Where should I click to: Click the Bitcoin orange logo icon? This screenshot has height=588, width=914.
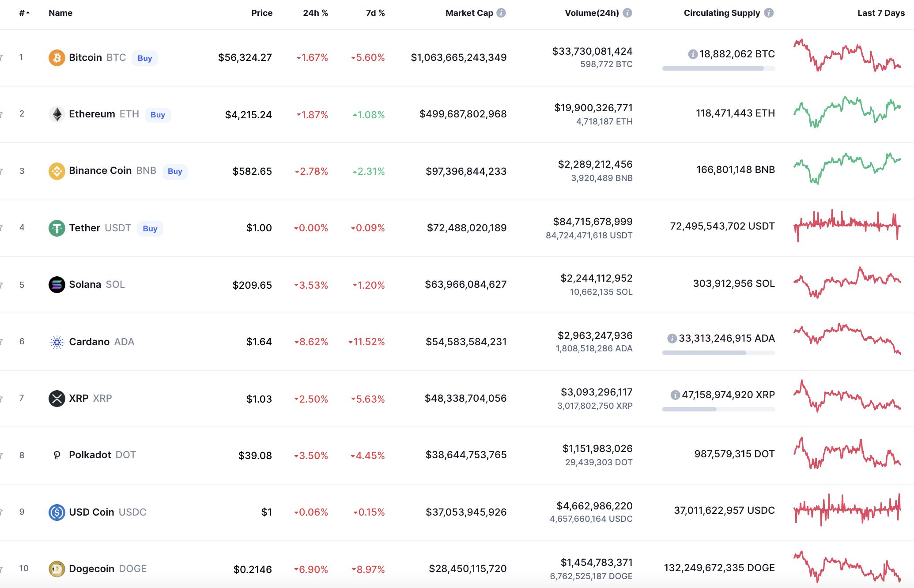point(57,58)
